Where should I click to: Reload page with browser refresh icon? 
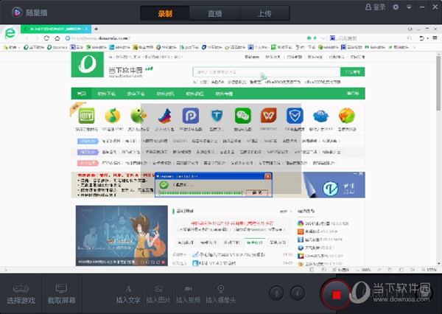(x=46, y=38)
